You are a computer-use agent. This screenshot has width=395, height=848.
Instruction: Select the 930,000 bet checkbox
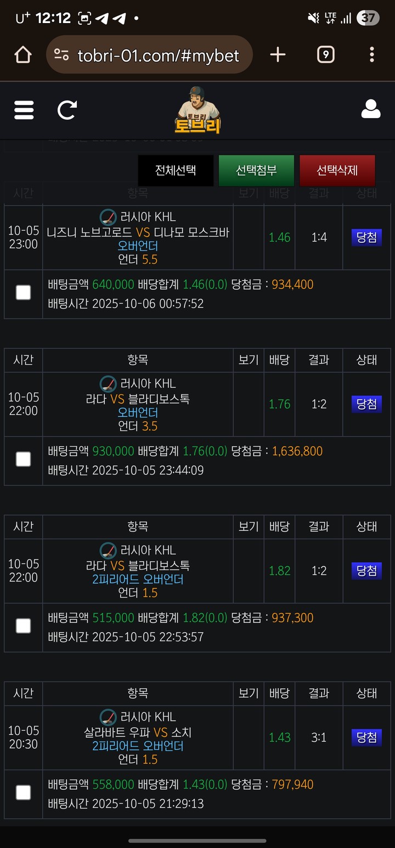click(x=23, y=459)
